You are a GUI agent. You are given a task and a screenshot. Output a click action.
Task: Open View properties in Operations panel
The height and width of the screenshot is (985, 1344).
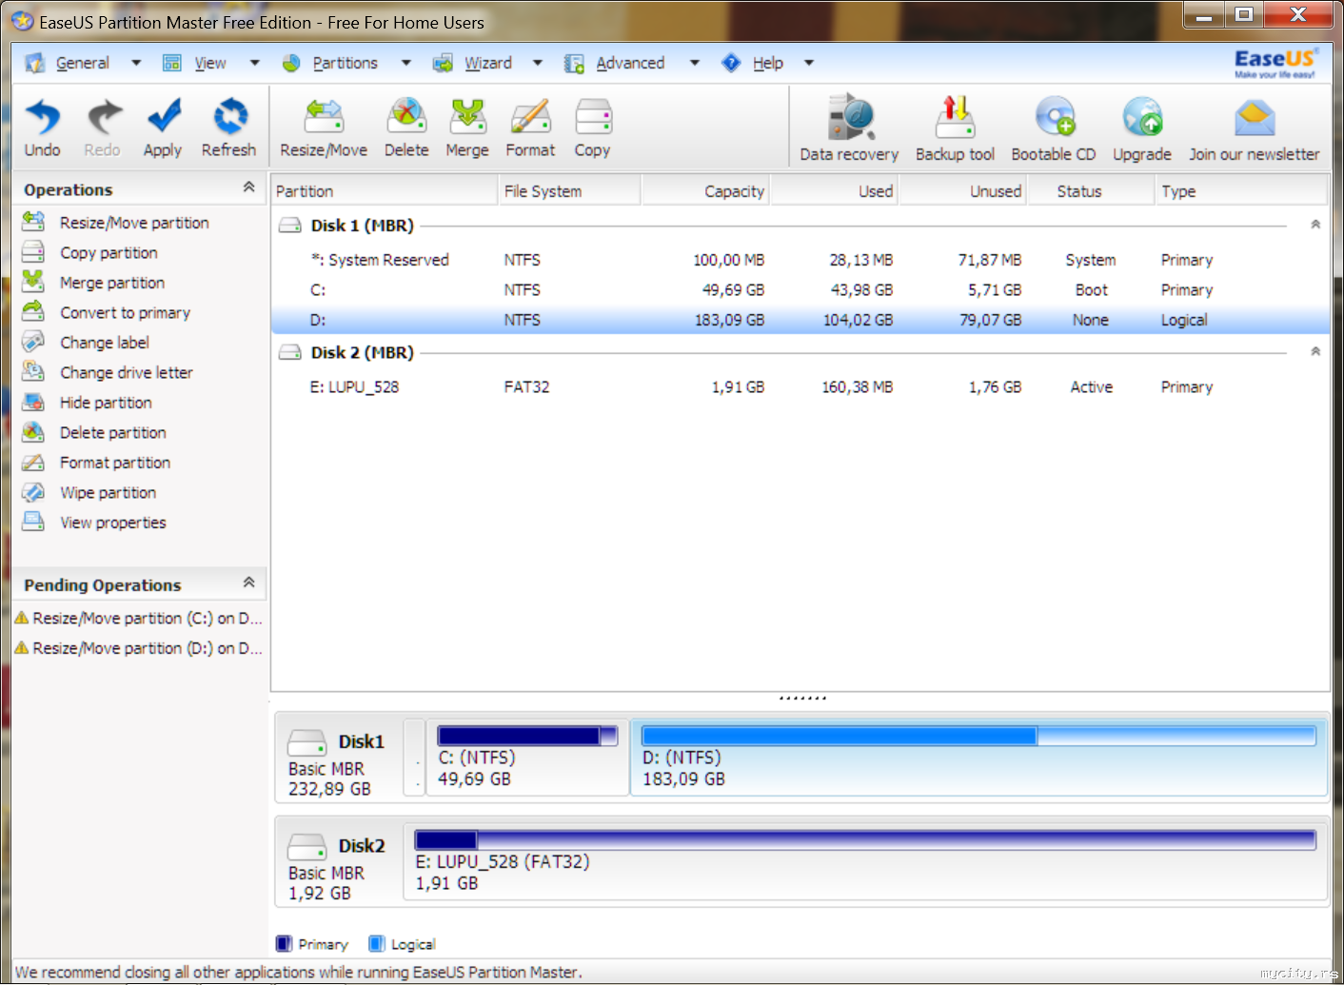(94, 522)
